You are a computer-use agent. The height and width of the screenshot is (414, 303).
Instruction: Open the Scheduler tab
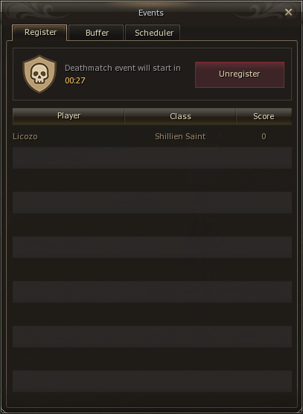coord(153,33)
